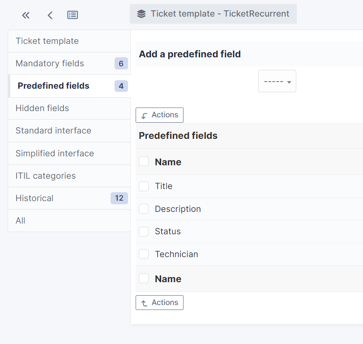Switch to the Mandatory fields tab

[x=49, y=63]
